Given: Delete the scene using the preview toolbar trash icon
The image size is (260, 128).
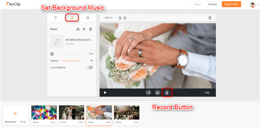Looking at the screenshot, I should (x=210, y=18).
